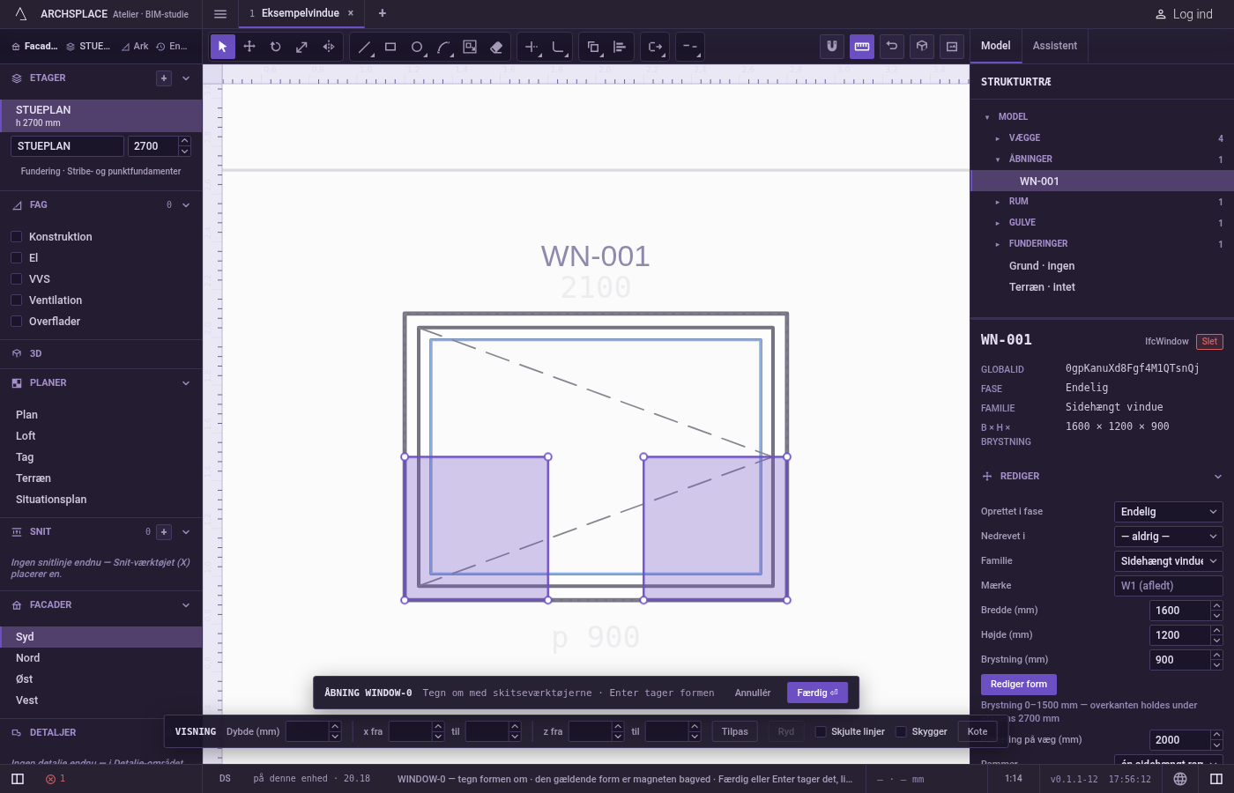Screen dimensions: 1234x793
Task: Toggle the Skjulte linjer checkbox
Action: (x=821, y=731)
